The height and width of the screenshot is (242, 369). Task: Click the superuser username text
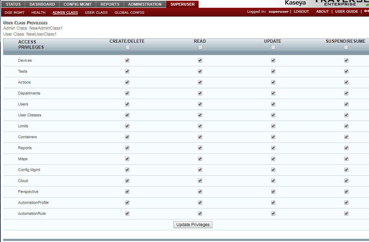pyautogui.click(x=279, y=12)
